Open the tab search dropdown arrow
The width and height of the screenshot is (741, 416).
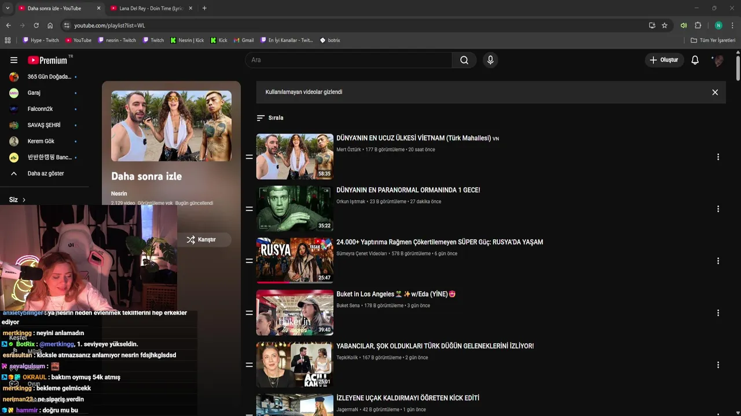coord(8,8)
